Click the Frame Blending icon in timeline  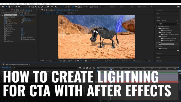pyautogui.click(x=87, y=68)
